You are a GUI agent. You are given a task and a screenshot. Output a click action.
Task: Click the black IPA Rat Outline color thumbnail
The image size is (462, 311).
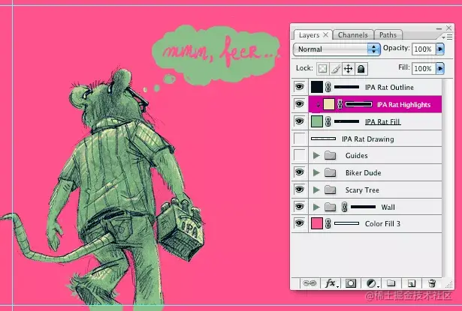coord(317,87)
